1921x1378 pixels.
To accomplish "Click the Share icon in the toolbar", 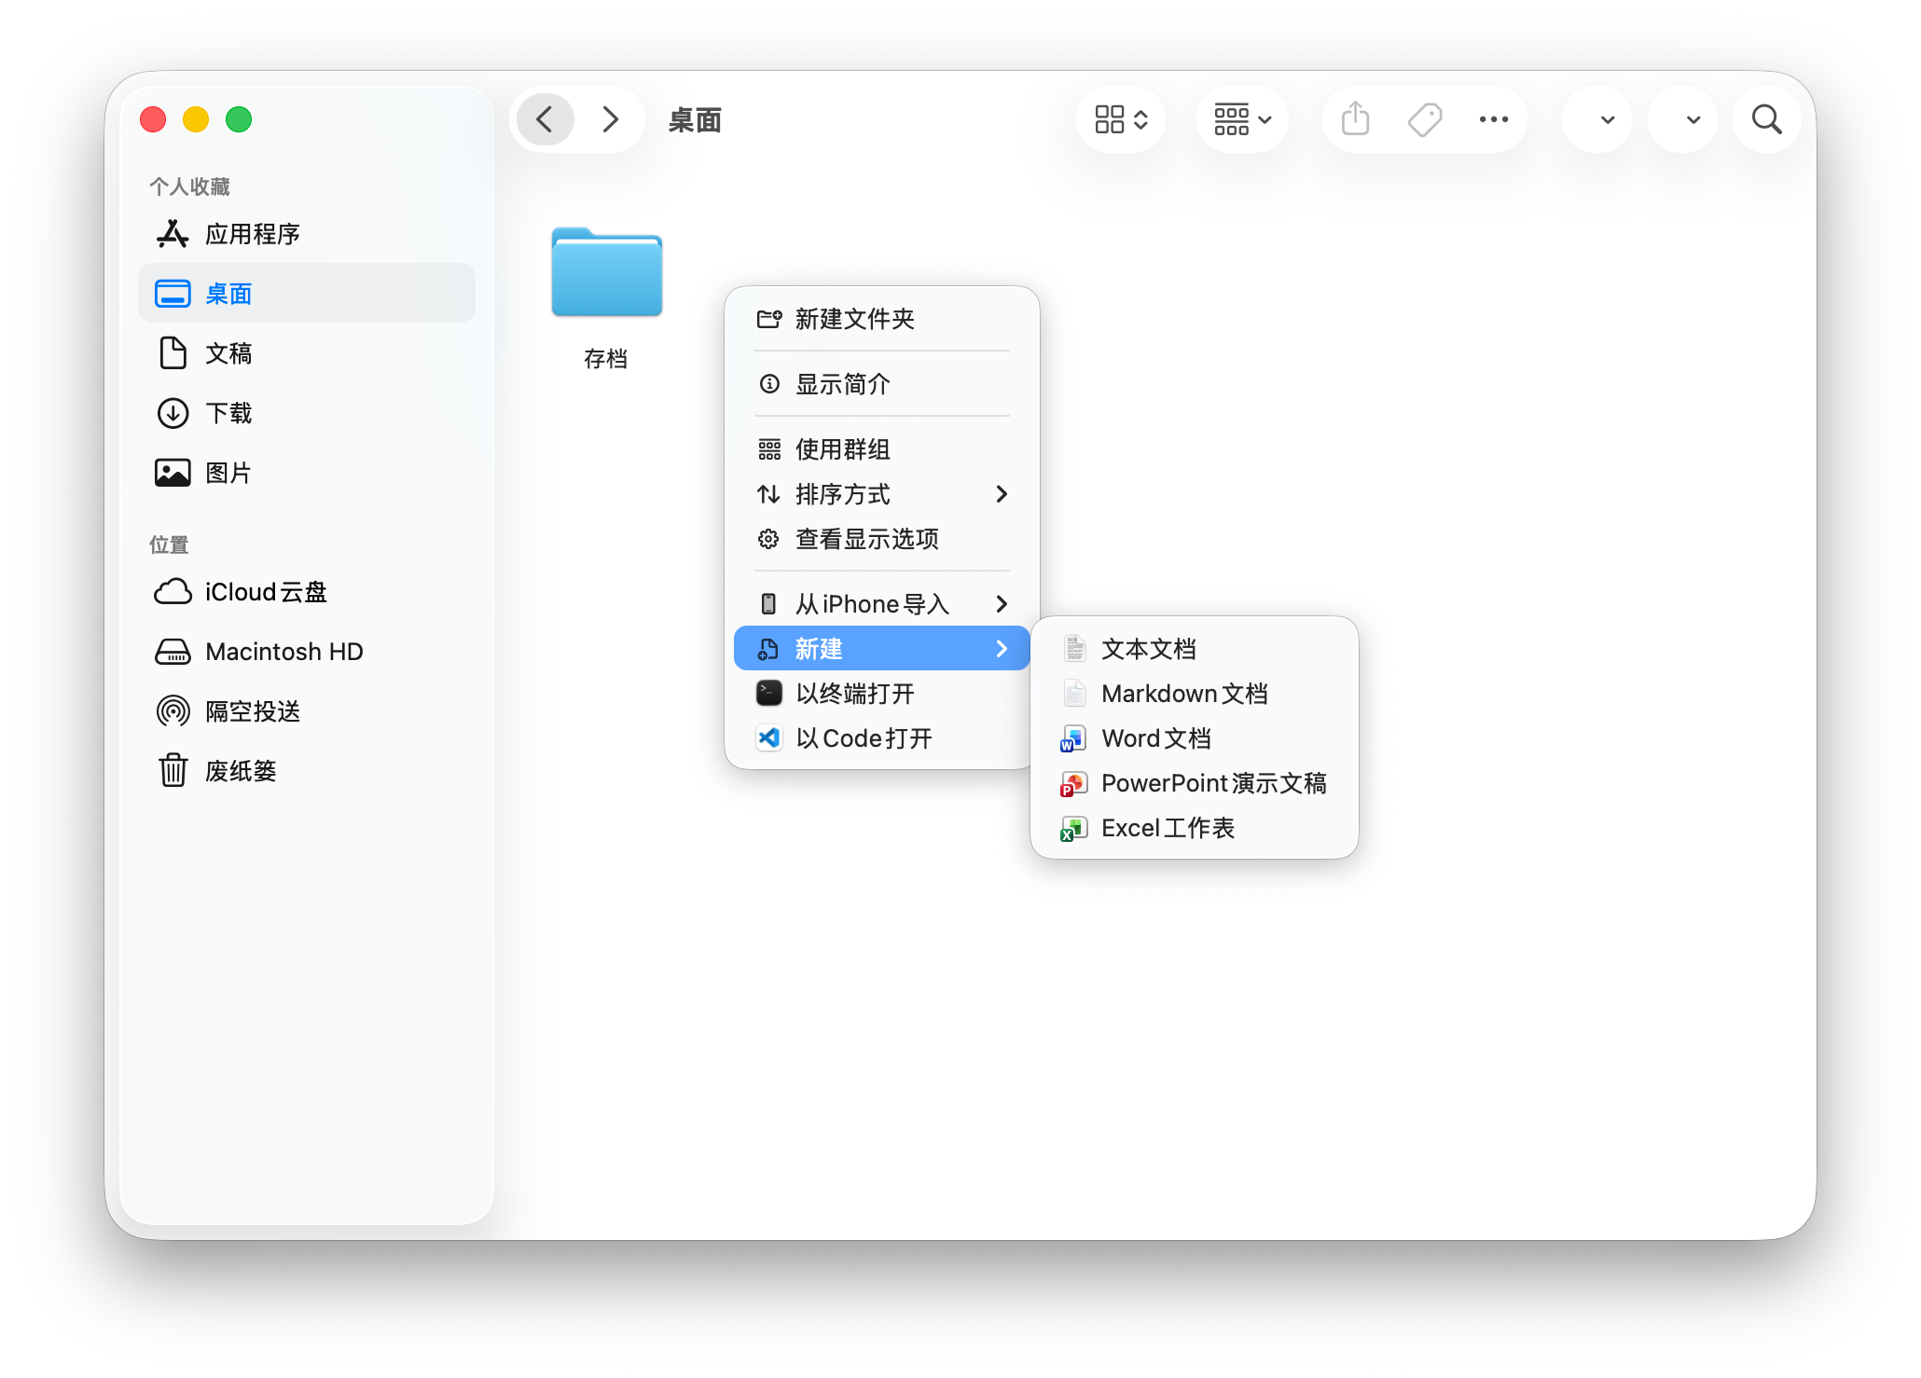I will tap(1355, 119).
